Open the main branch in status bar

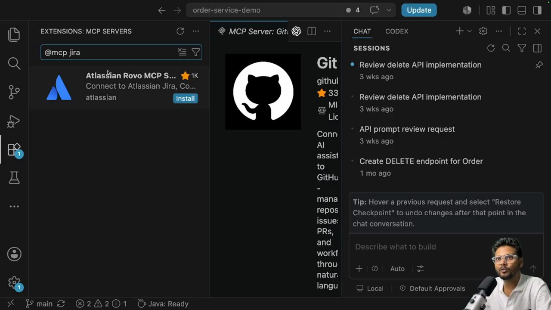(x=39, y=304)
